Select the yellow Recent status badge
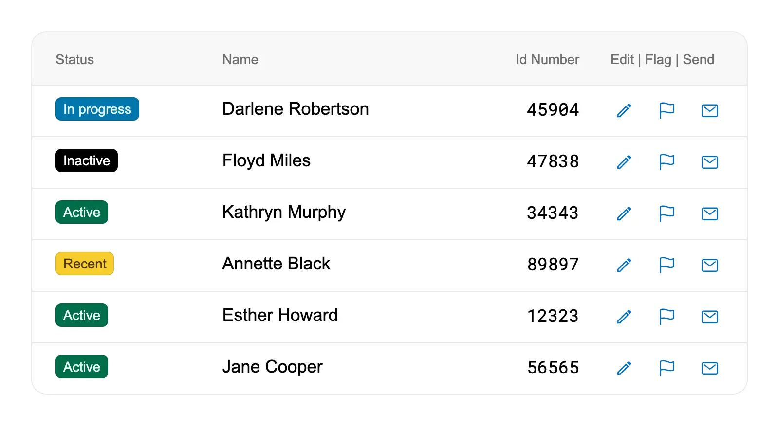Screen dimensions: 777x426 pos(85,264)
